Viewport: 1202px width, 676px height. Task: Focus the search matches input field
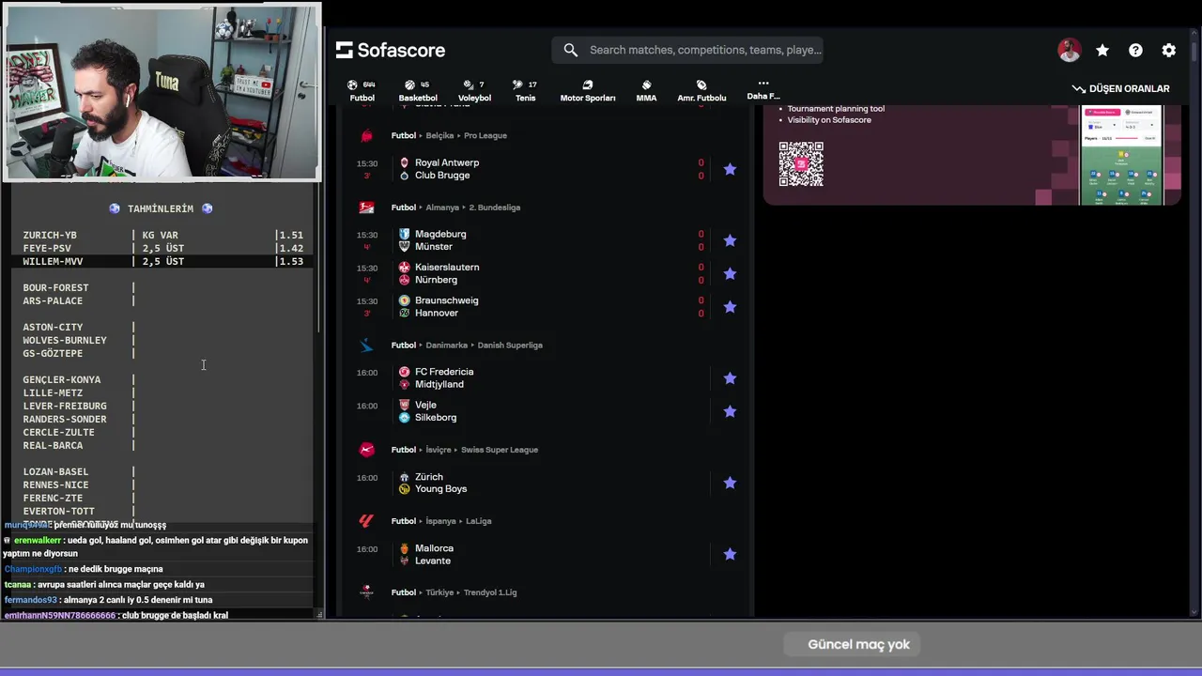tap(705, 50)
